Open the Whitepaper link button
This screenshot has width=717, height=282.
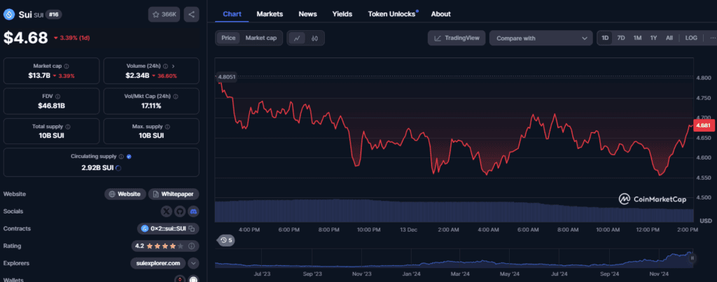[174, 195]
